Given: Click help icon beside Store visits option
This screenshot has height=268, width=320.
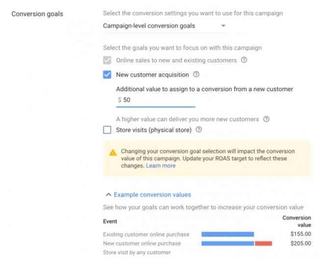Looking at the screenshot, I should pos(199,130).
